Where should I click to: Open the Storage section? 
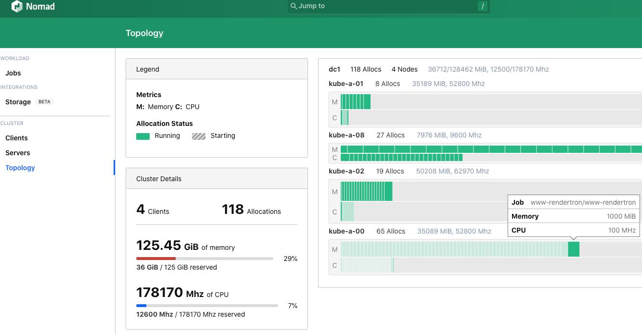pos(18,102)
